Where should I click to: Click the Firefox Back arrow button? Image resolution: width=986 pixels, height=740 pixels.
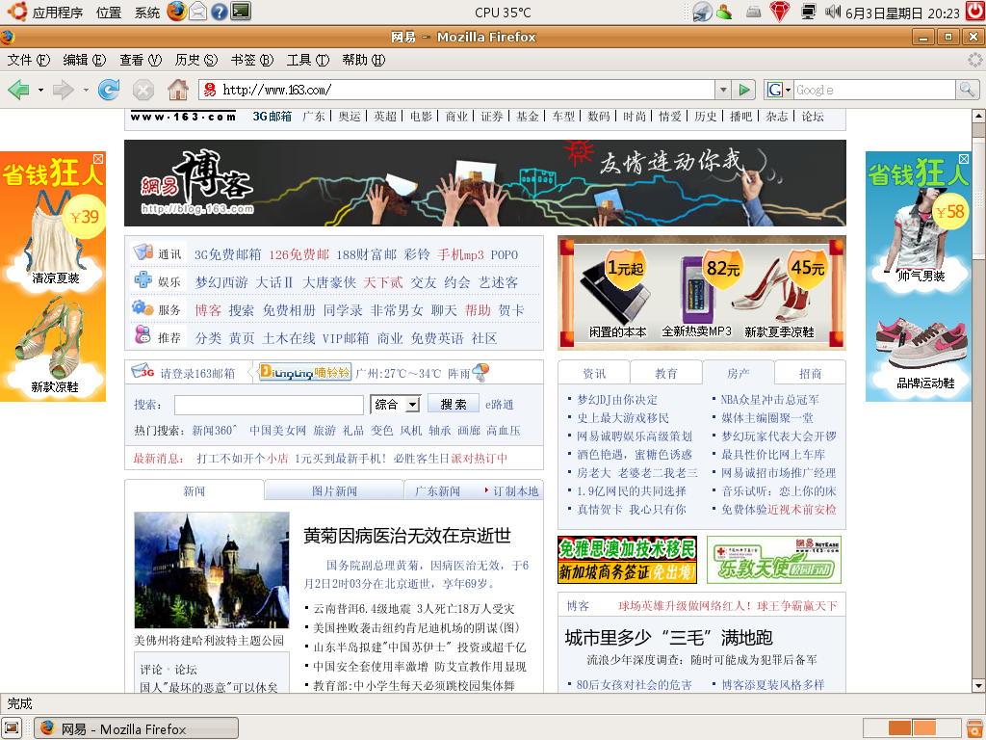(x=19, y=90)
